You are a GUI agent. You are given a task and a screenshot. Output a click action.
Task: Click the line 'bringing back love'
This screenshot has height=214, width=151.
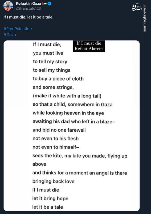pos(54,181)
